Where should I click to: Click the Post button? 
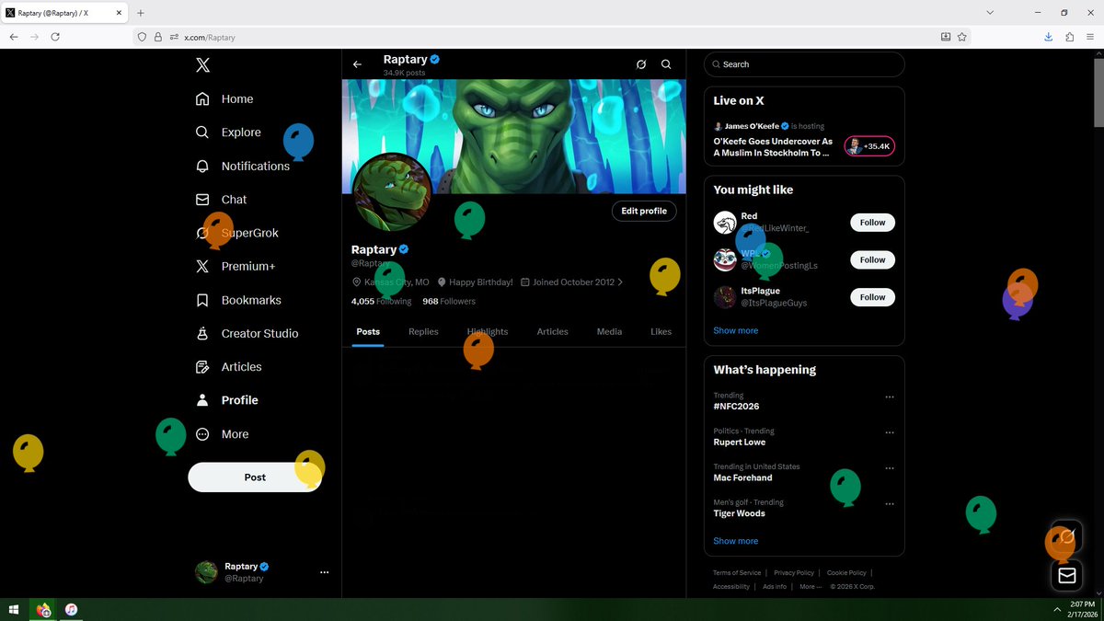pos(255,477)
